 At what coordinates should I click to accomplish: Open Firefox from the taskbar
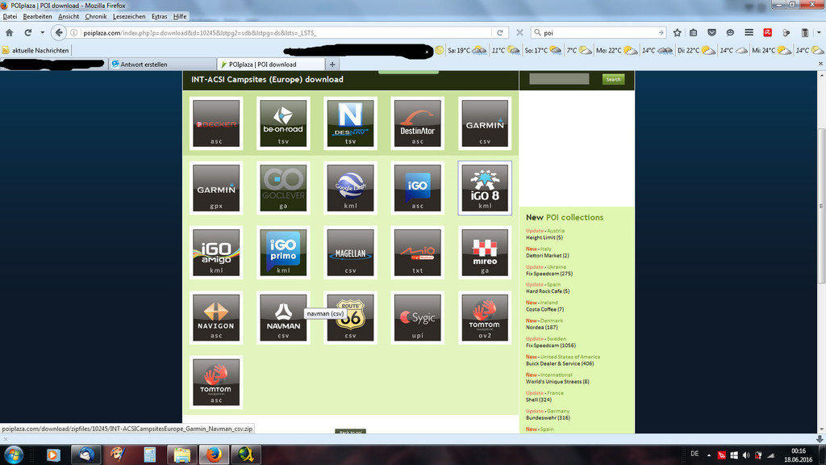[214, 455]
